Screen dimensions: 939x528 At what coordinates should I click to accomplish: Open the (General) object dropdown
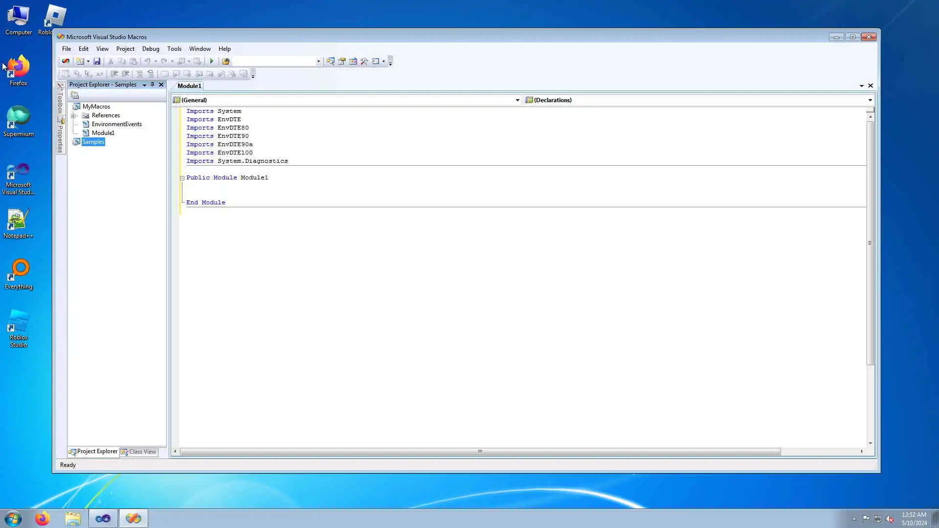[x=517, y=100]
